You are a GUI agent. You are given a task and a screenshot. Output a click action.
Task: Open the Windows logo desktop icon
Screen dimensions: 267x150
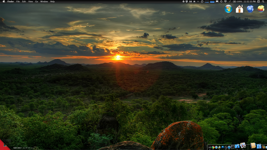pyautogui.click(x=228, y=9)
